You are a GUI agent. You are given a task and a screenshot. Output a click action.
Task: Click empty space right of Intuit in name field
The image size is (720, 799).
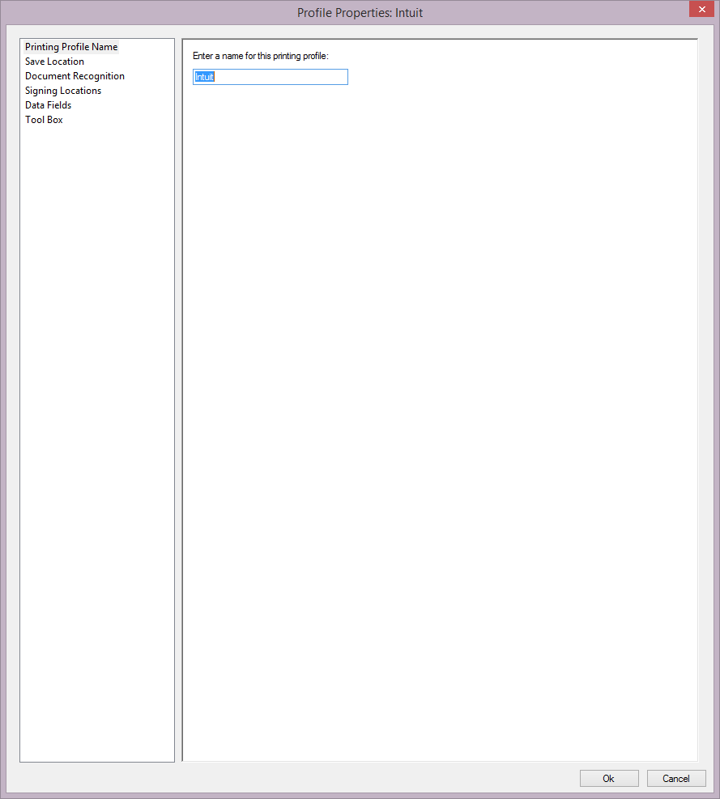tap(283, 77)
